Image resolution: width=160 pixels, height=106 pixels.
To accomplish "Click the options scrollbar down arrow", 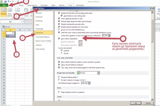I will 152,99.
